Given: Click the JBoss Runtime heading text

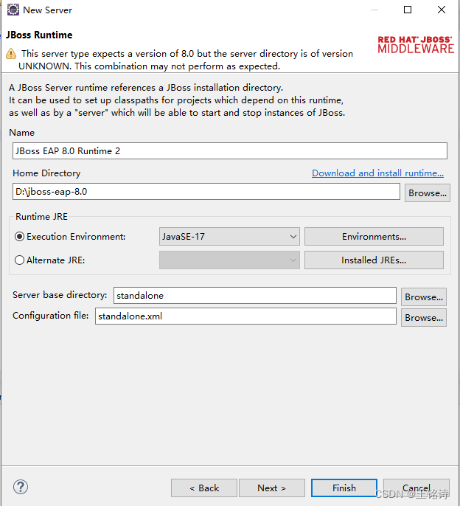Looking at the screenshot, I should pos(39,35).
